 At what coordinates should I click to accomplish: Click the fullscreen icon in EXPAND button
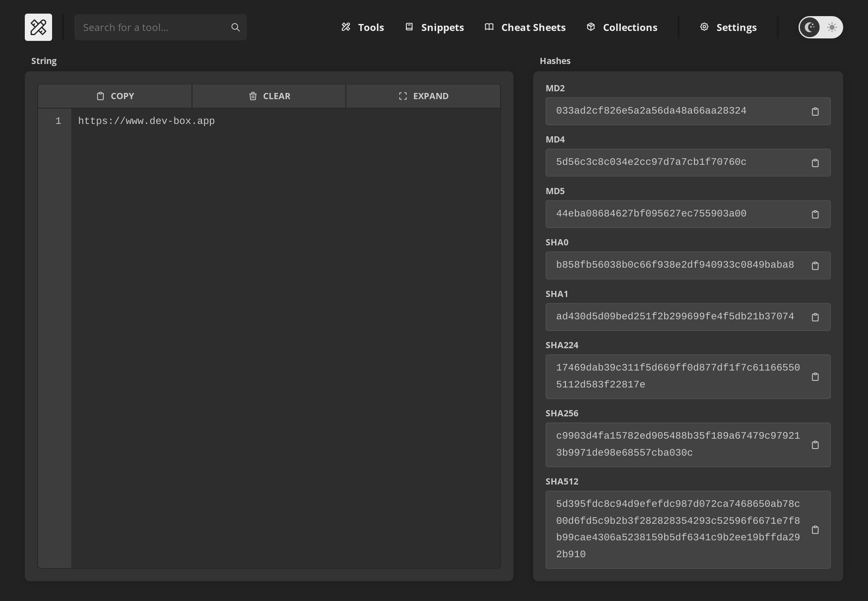click(x=403, y=96)
